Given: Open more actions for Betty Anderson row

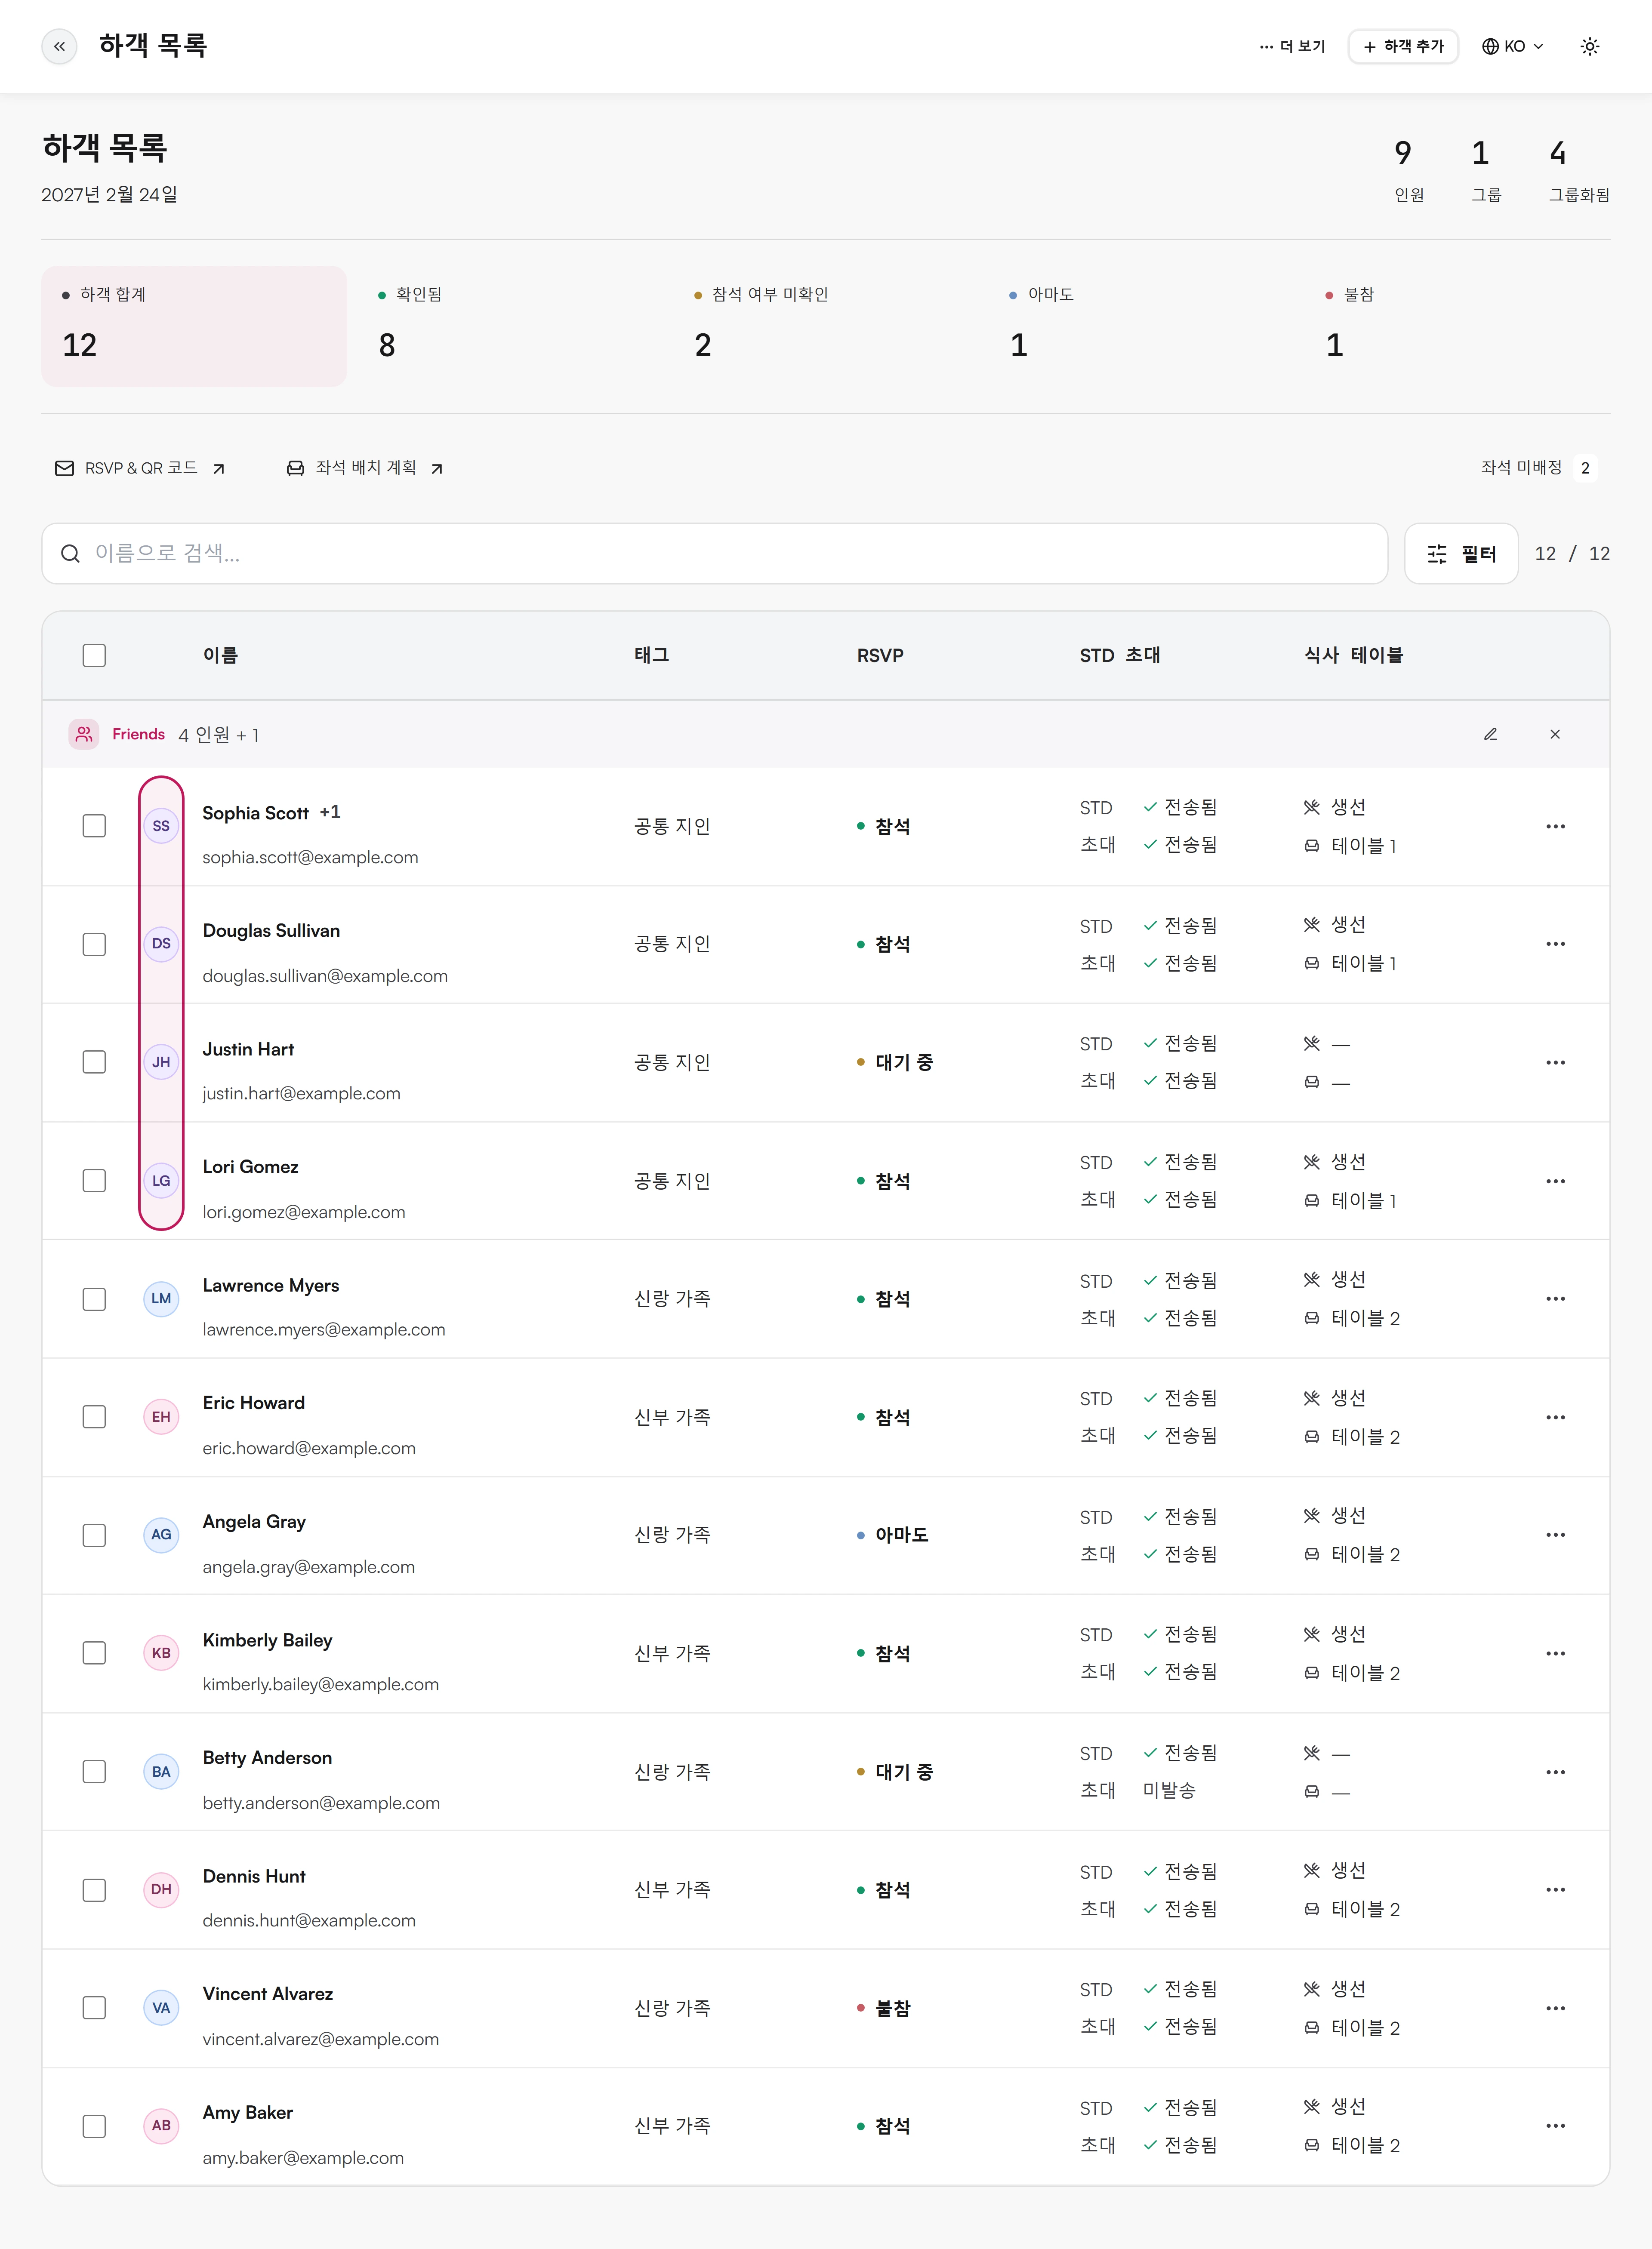Looking at the screenshot, I should tap(1555, 1771).
